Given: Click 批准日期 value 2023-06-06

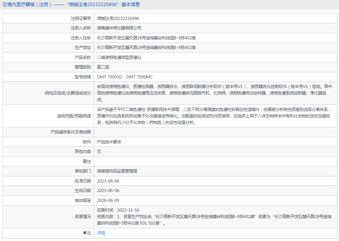Looking at the screenshot, I should (x=108, y=181).
